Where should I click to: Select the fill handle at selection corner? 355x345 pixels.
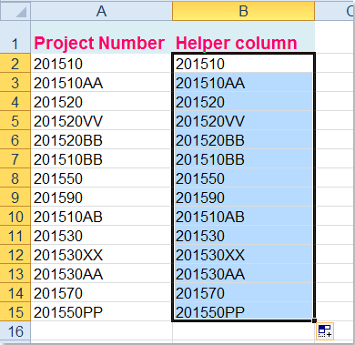point(314,320)
